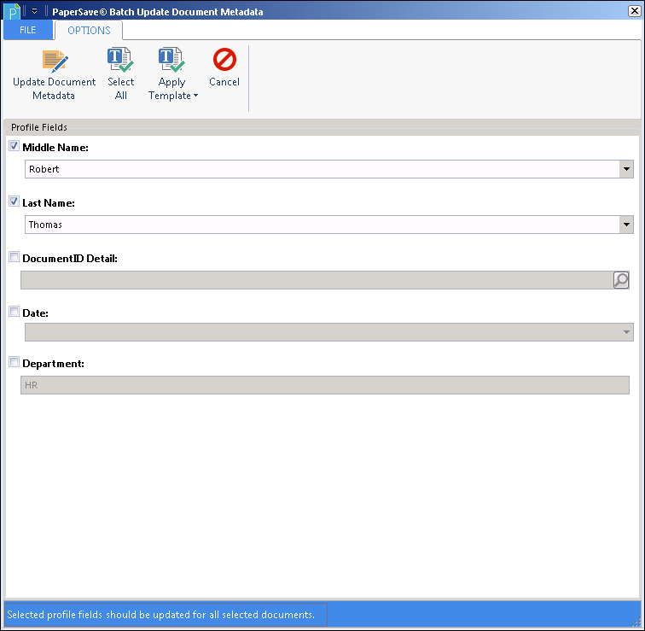Expand the Last Name dropdown arrow
Image resolution: width=645 pixels, height=631 pixels.
point(626,225)
